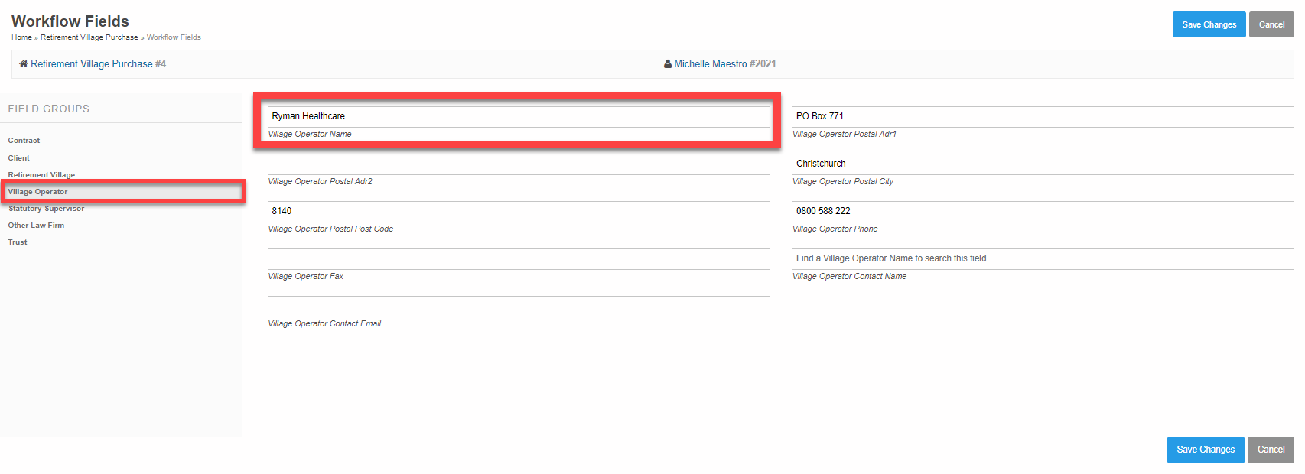The width and height of the screenshot is (1305, 474).
Task: Switch to Retirement Village field group
Action: pos(41,175)
